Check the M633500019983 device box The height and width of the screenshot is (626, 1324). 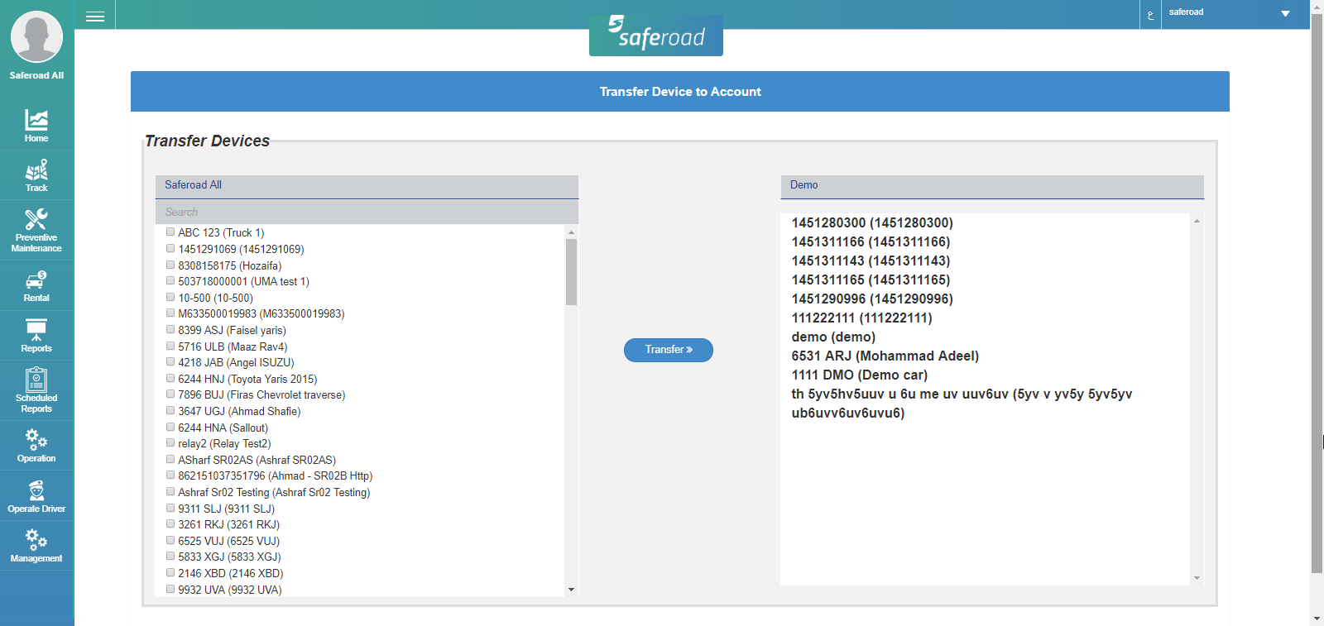(170, 313)
